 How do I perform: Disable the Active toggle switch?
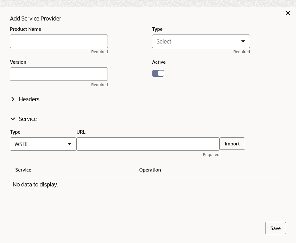pyautogui.click(x=158, y=73)
